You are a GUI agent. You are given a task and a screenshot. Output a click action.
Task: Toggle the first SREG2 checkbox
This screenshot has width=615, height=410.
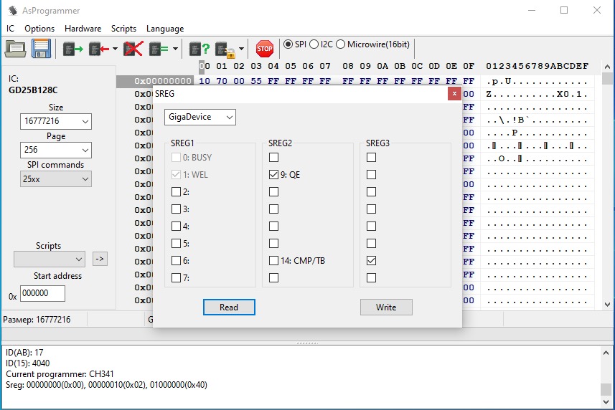[x=273, y=158]
